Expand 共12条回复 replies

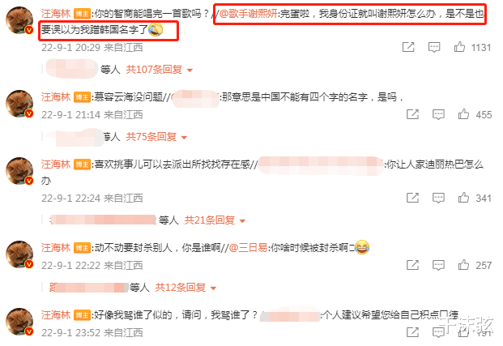pyautogui.click(x=185, y=288)
